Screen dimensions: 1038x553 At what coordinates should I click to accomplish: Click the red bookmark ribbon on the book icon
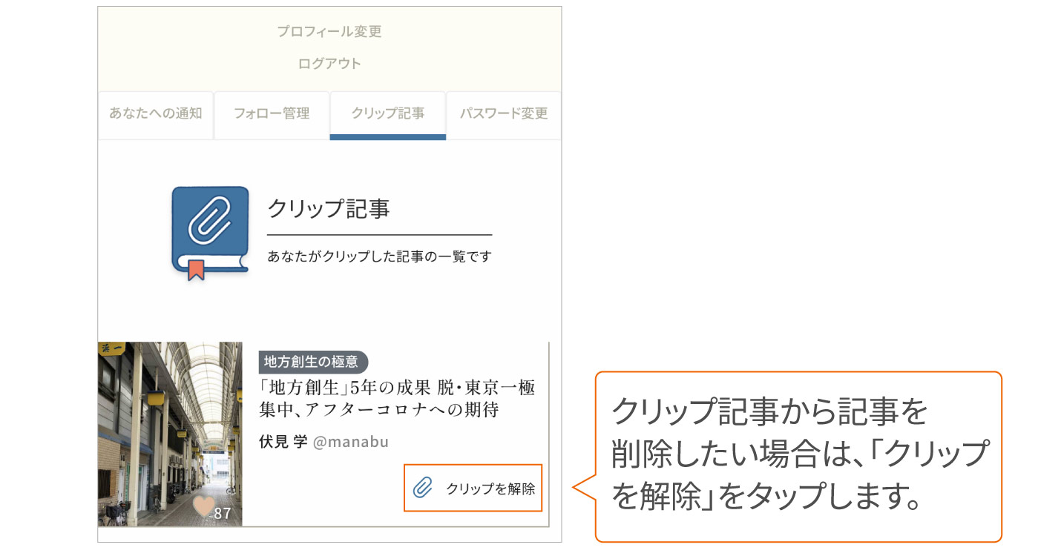[x=196, y=270]
